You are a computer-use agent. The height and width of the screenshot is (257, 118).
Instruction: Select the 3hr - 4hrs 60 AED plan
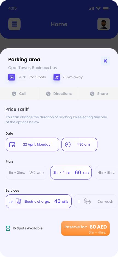[x=71, y=173]
